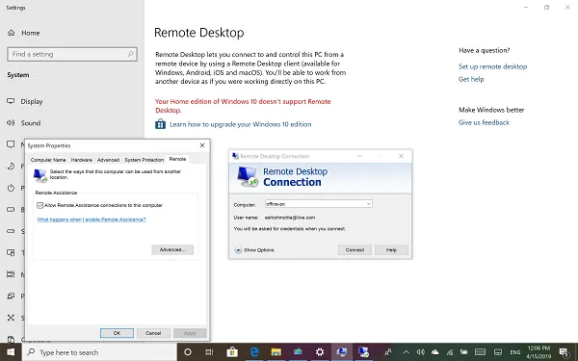This screenshot has height=361, width=578.
Task: Click the Settings gear on the taskbar
Action: pos(320,352)
